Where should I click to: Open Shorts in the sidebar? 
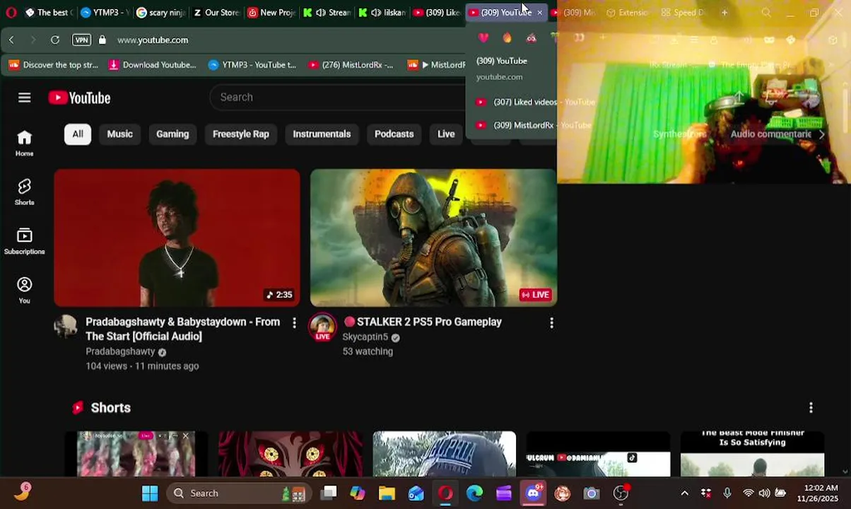pos(25,192)
